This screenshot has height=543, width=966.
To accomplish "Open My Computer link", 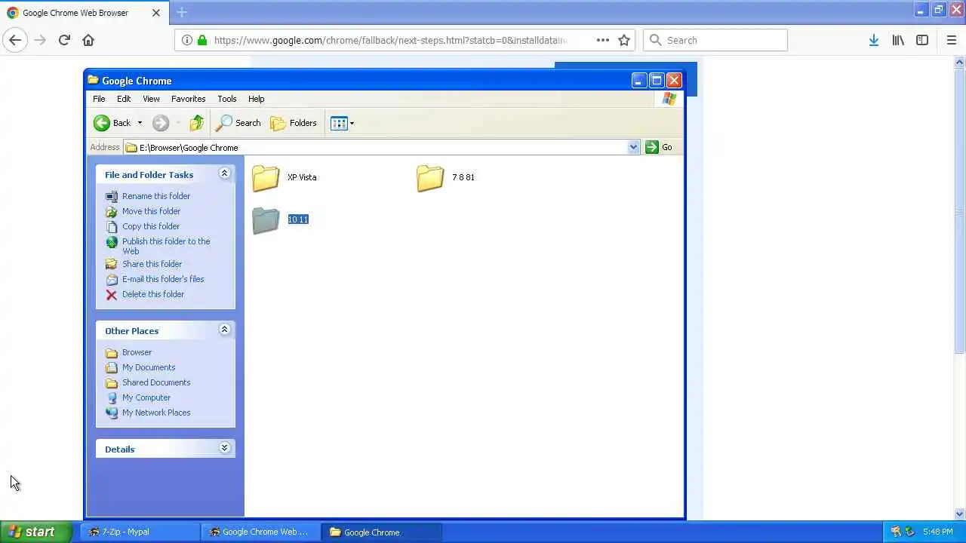I will pyautogui.click(x=146, y=397).
